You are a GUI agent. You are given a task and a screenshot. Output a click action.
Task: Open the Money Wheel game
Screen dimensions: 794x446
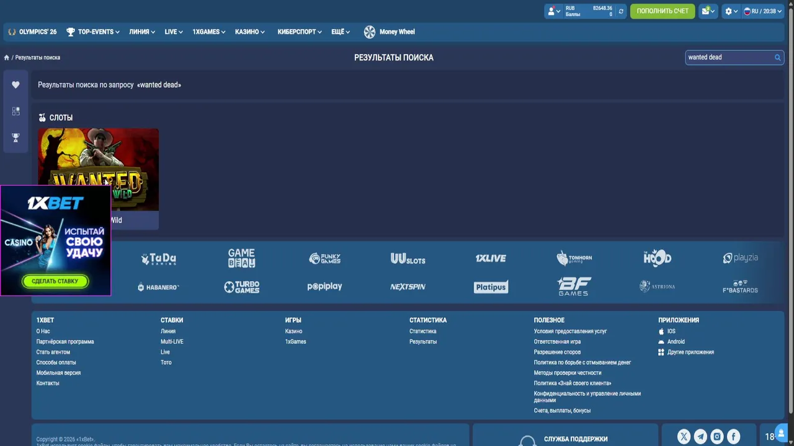[390, 32]
